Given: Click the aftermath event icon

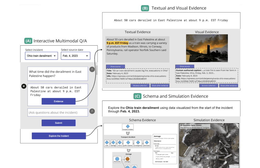Looking at the screenshot, I should 147,142.
